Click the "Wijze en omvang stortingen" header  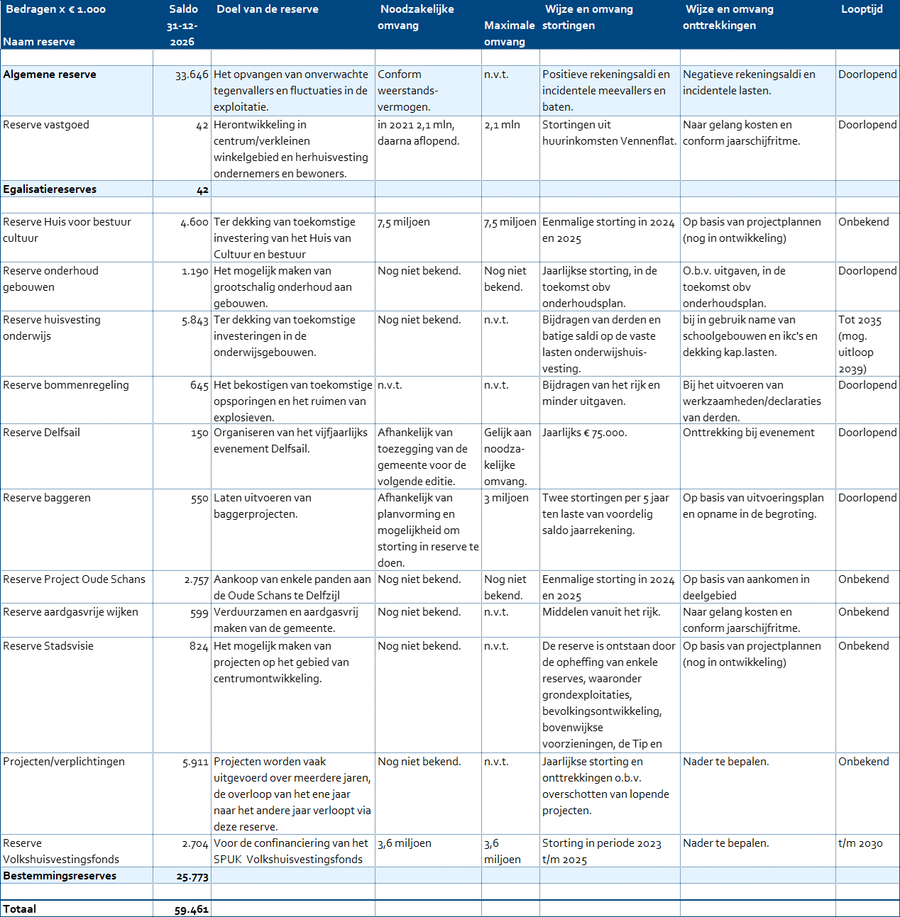tap(588, 17)
